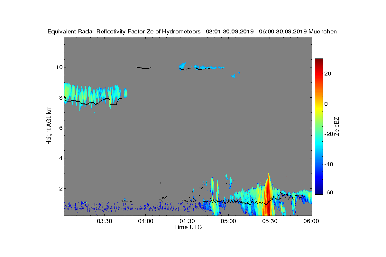Click the colorbar value '-60'
386x257 pixels.
point(329,192)
